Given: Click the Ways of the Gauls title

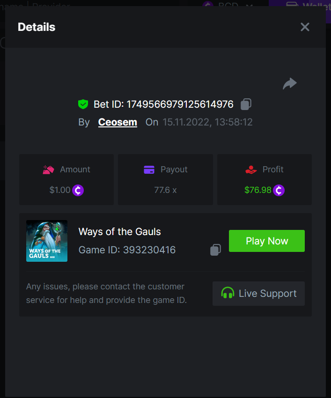Looking at the screenshot, I should [119, 232].
